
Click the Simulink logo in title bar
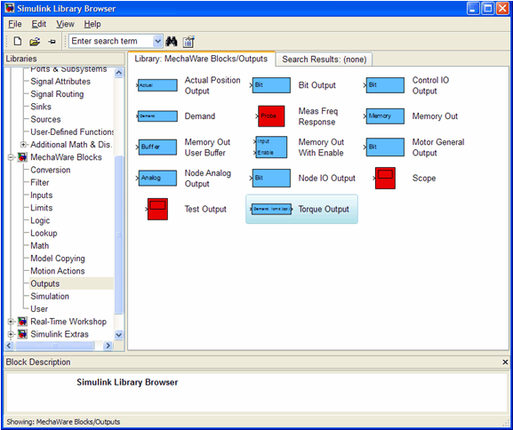coord(10,8)
